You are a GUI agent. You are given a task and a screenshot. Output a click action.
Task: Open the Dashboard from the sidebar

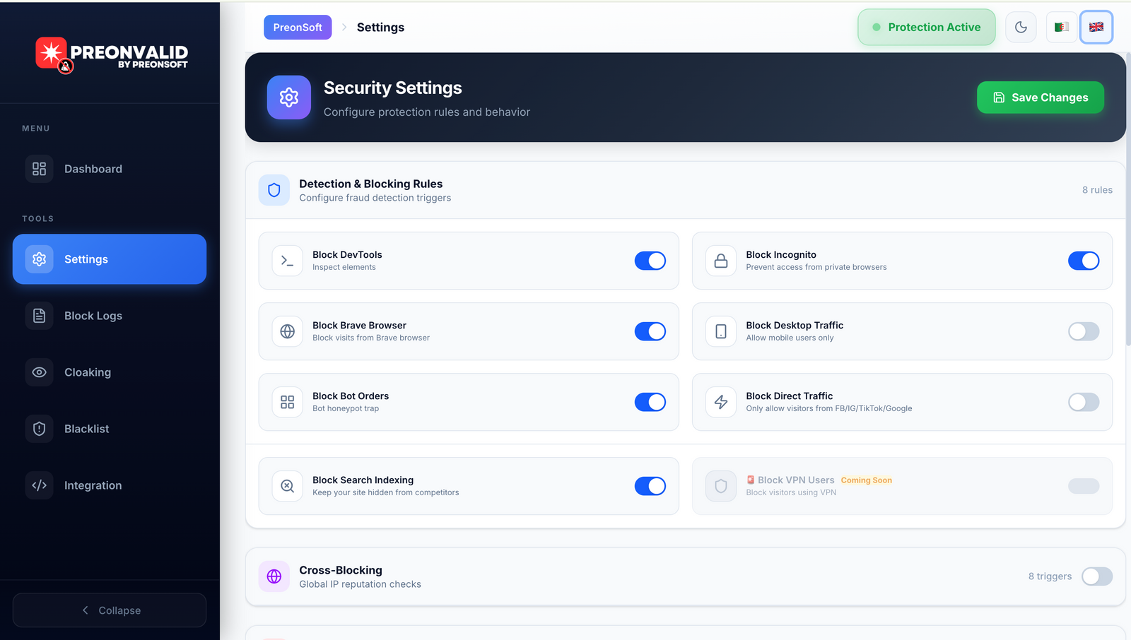pyautogui.click(x=93, y=169)
